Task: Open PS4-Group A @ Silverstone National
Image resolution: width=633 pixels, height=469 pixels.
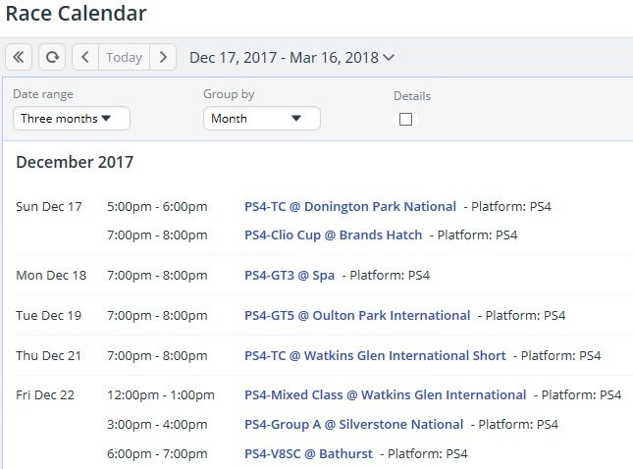Action: pyautogui.click(x=353, y=424)
